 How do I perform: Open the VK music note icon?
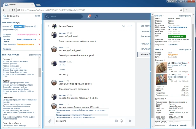click(96, 16)
